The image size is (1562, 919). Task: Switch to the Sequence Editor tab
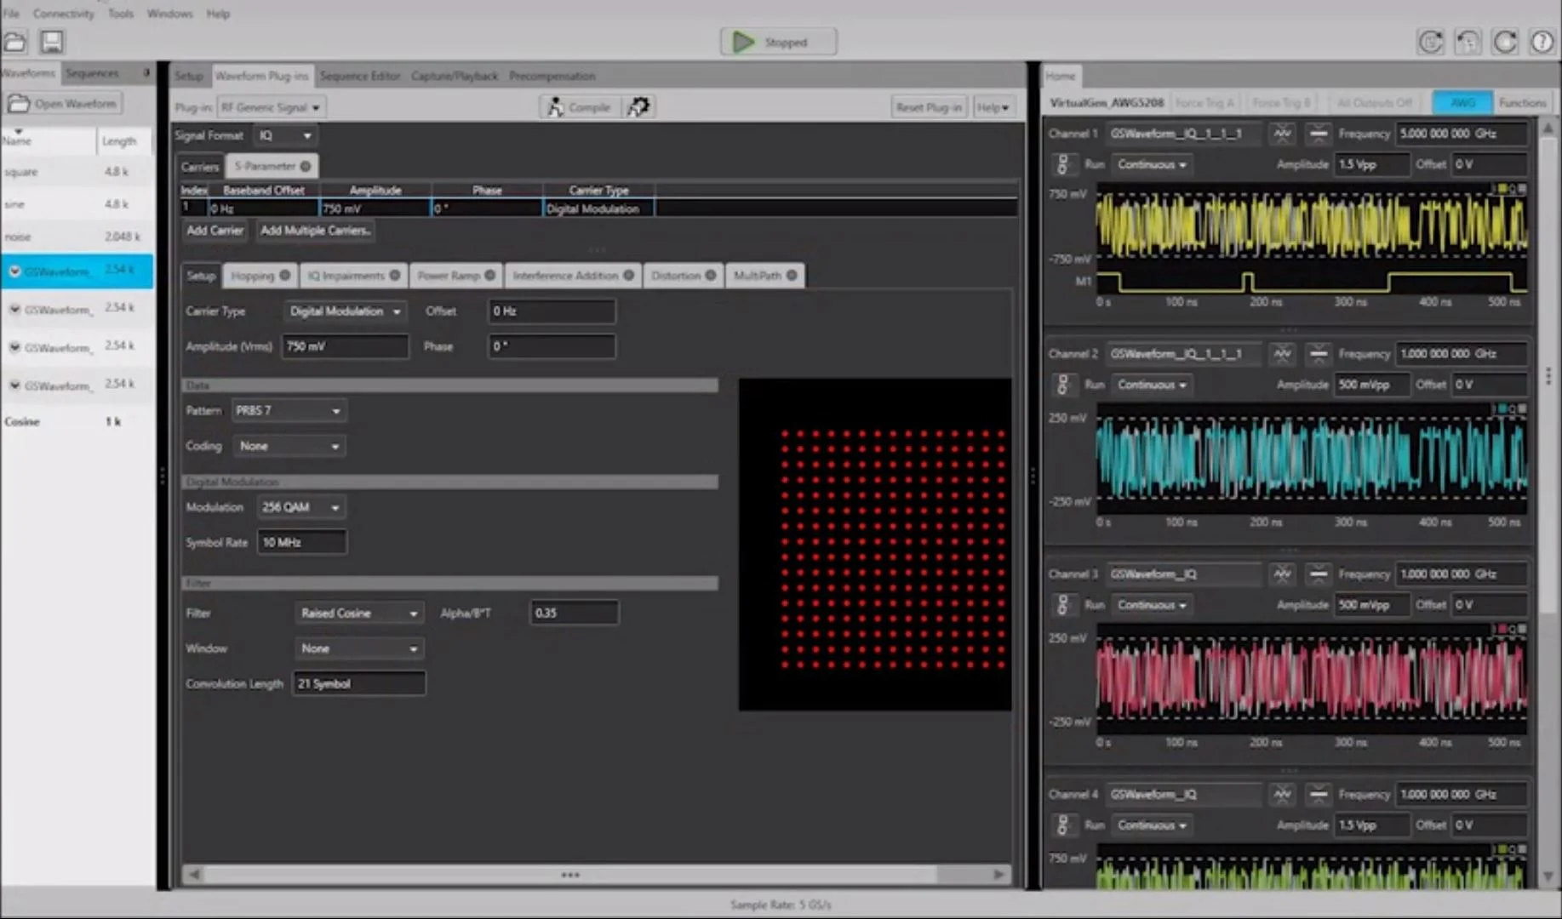359,76
